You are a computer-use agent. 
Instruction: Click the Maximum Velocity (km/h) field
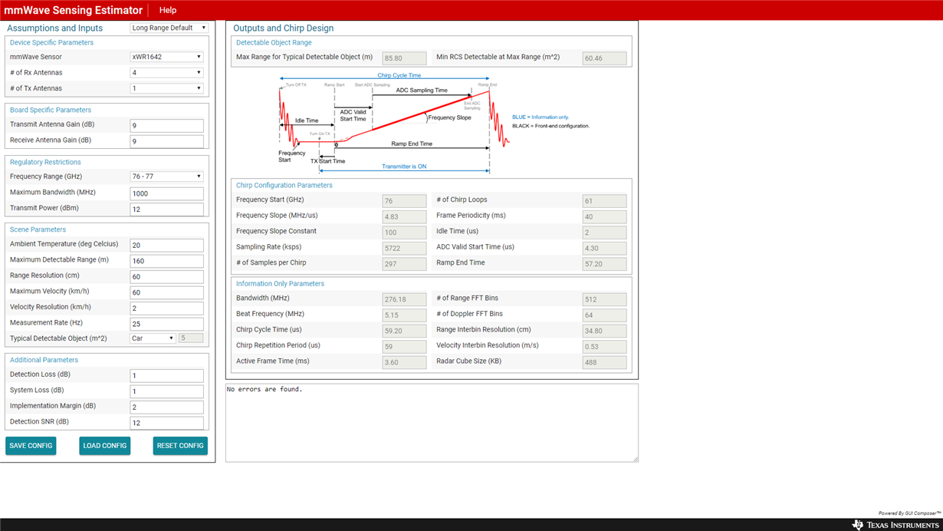click(166, 292)
